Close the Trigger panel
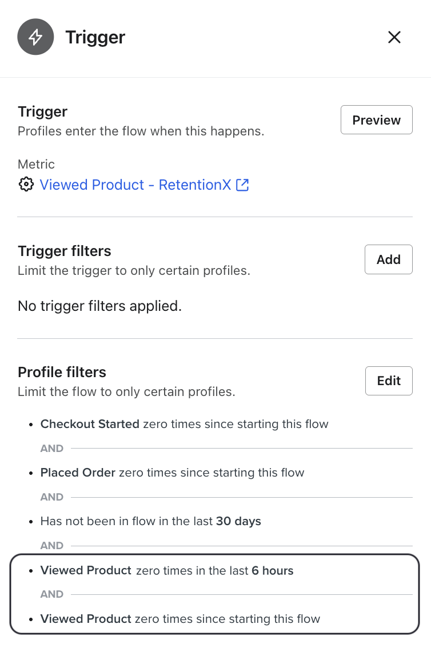The width and height of the screenshot is (431, 648). tap(394, 37)
